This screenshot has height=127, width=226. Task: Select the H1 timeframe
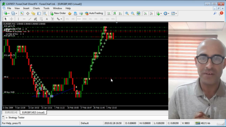pyautogui.click(x=90, y=19)
